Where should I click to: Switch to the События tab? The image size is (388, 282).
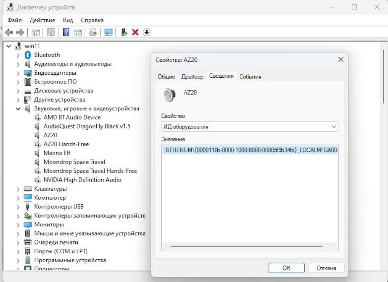coord(250,77)
